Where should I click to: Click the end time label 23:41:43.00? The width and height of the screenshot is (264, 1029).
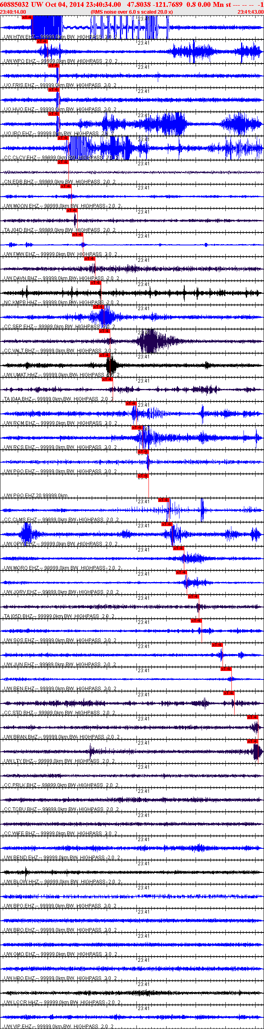tap(251, 12)
